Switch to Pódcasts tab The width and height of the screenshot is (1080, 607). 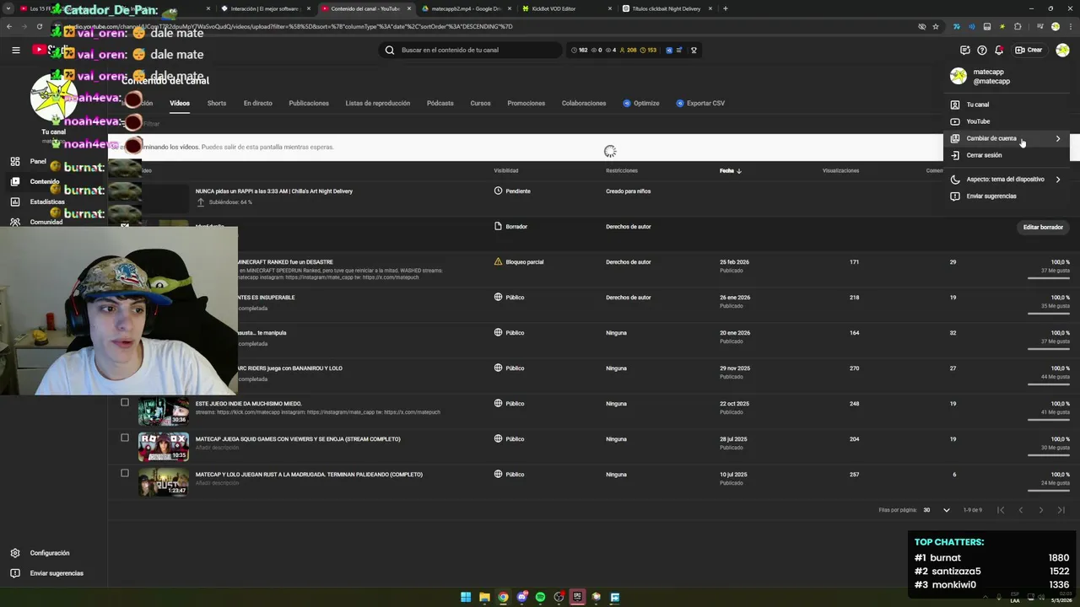[440, 103]
